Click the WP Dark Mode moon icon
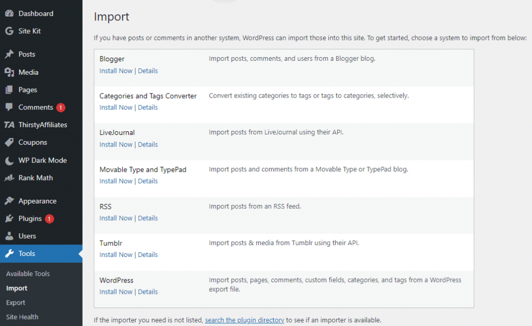The height and width of the screenshot is (326, 532). pyautogui.click(x=9, y=160)
